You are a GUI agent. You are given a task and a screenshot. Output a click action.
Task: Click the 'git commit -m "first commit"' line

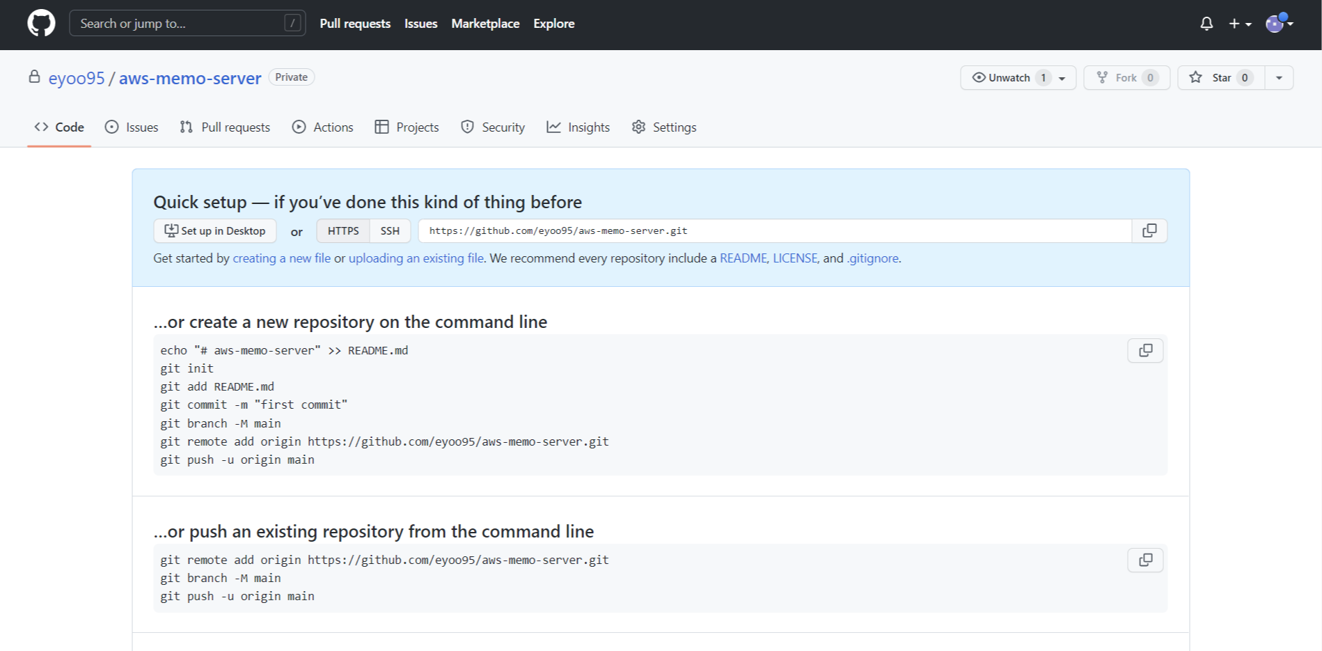253,405
